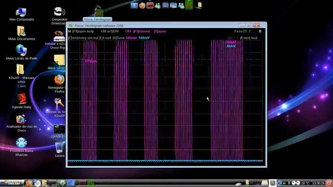Click the taskbar clock
This screenshot has height=187, width=333.
coord(318,183)
